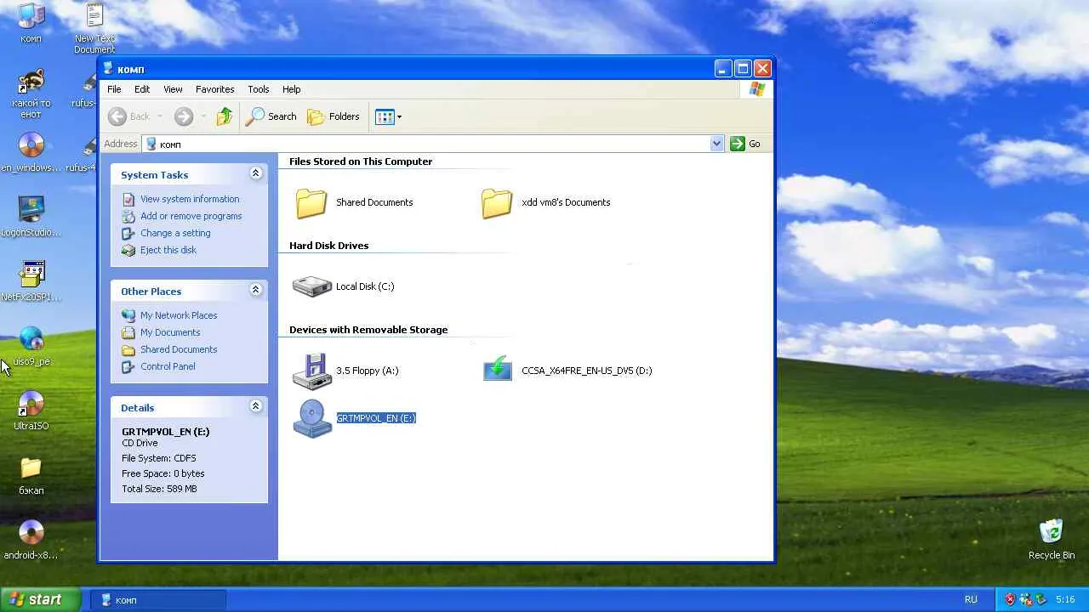
Task: Click the RU language indicator
Action: [971, 599]
